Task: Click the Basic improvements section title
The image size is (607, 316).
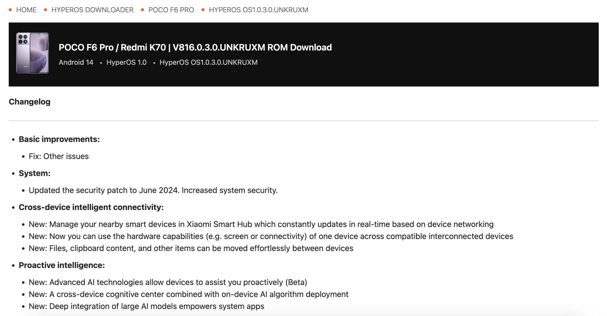Action: [x=59, y=139]
